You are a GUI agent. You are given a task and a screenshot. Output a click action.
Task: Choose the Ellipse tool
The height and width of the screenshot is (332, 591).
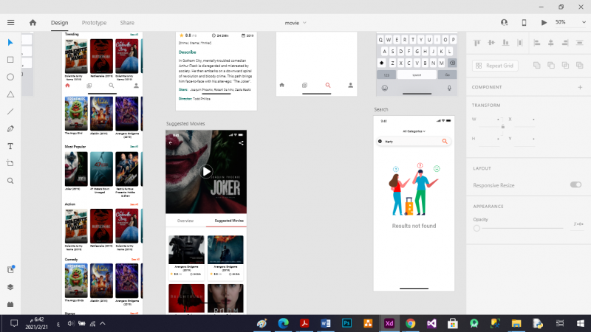(x=10, y=77)
